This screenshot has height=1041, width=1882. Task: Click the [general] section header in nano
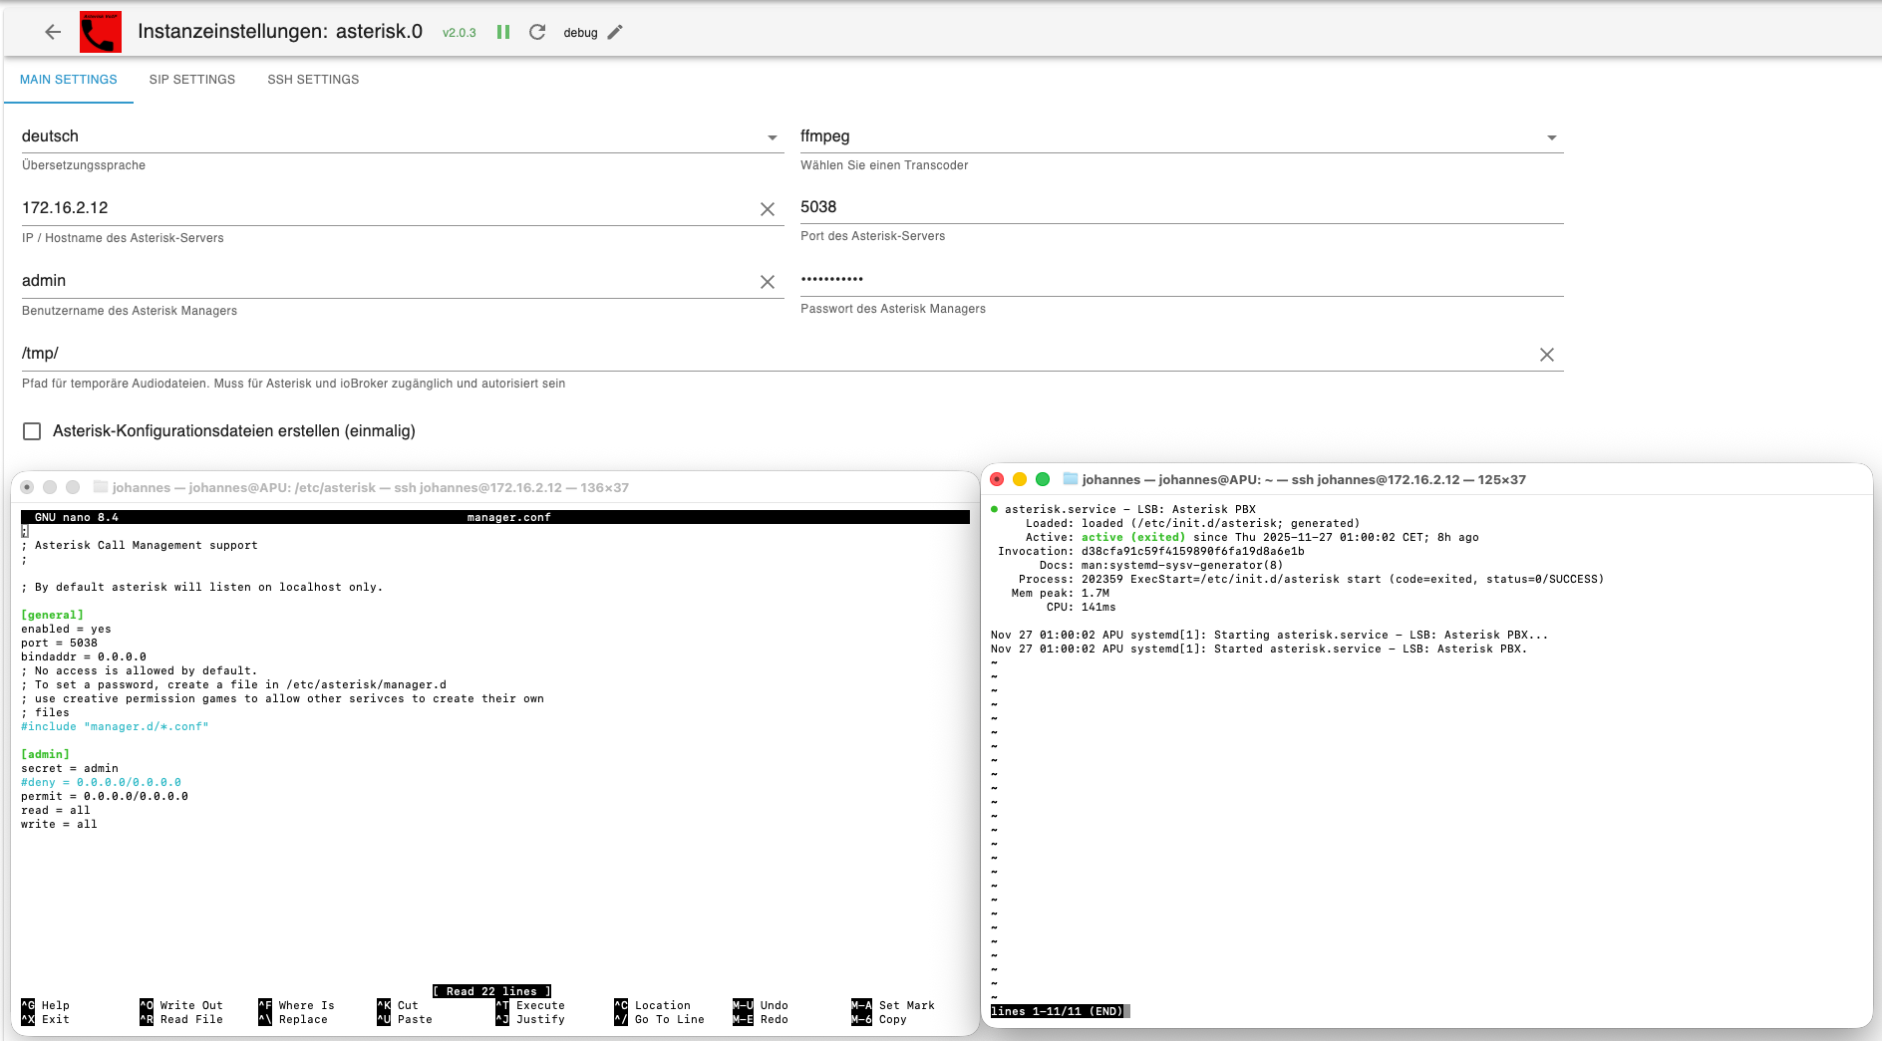click(53, 615)
